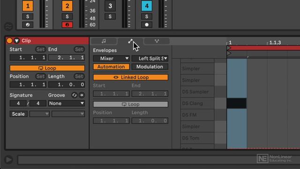Edit time signature denominator 4

point(38,103)
